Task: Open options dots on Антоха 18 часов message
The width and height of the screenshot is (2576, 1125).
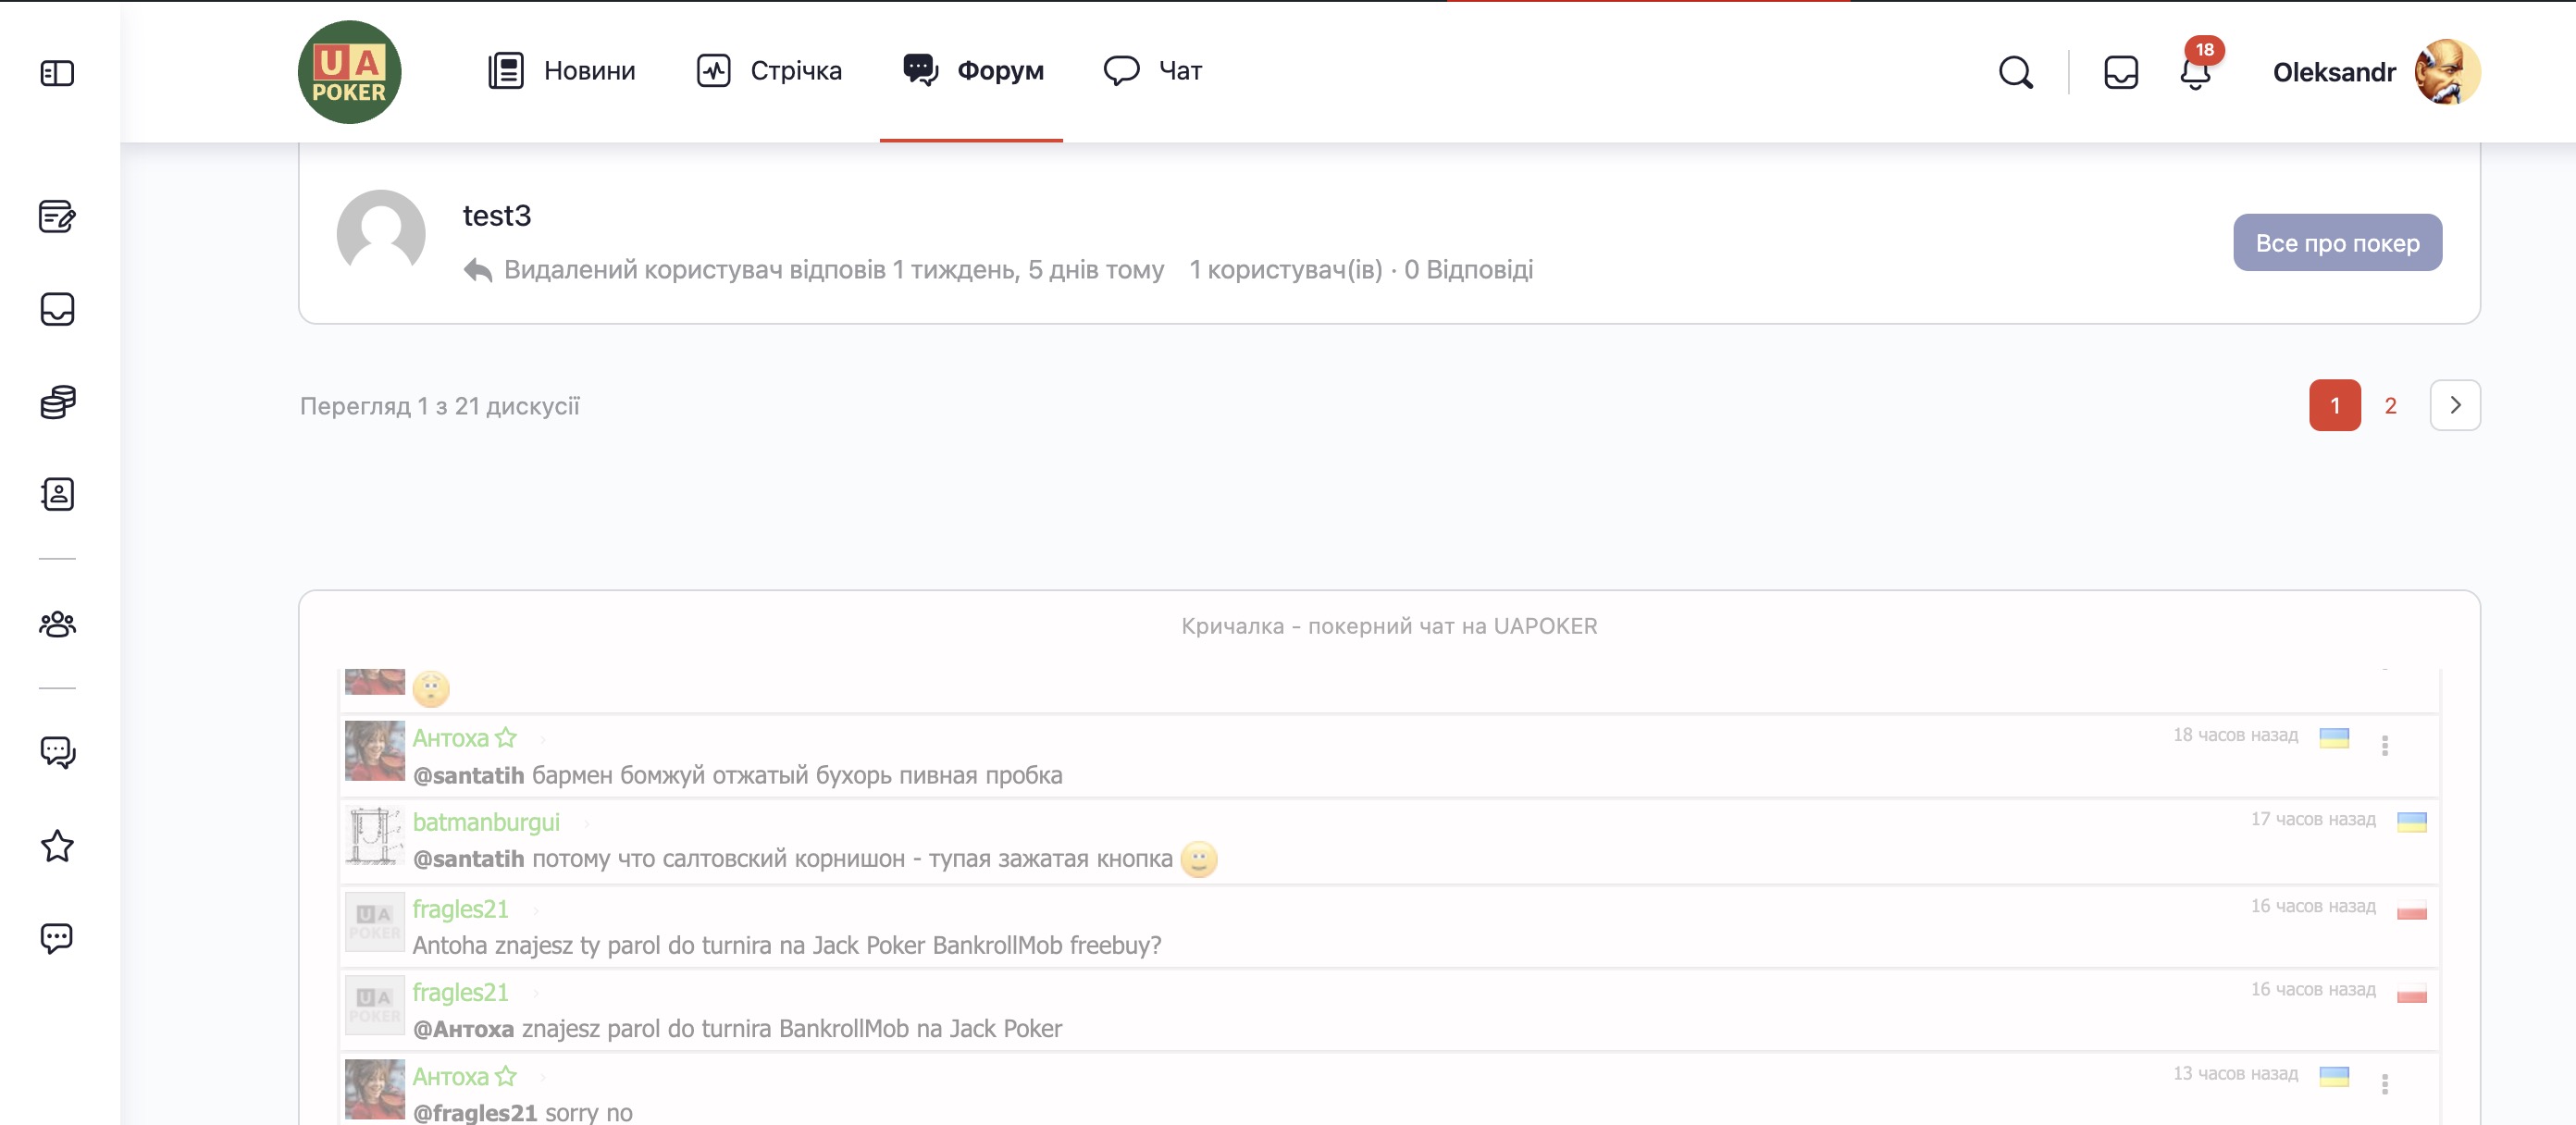Action: click(2385, 745)
